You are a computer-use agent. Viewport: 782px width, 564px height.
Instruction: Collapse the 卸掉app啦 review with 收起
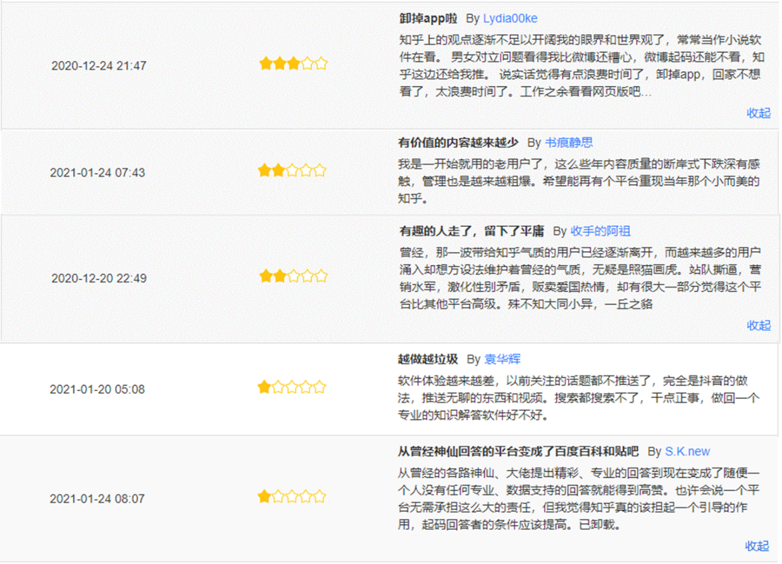758,113
